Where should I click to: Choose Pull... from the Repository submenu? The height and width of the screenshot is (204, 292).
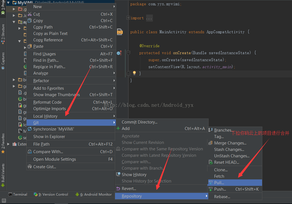coord(235,182)
